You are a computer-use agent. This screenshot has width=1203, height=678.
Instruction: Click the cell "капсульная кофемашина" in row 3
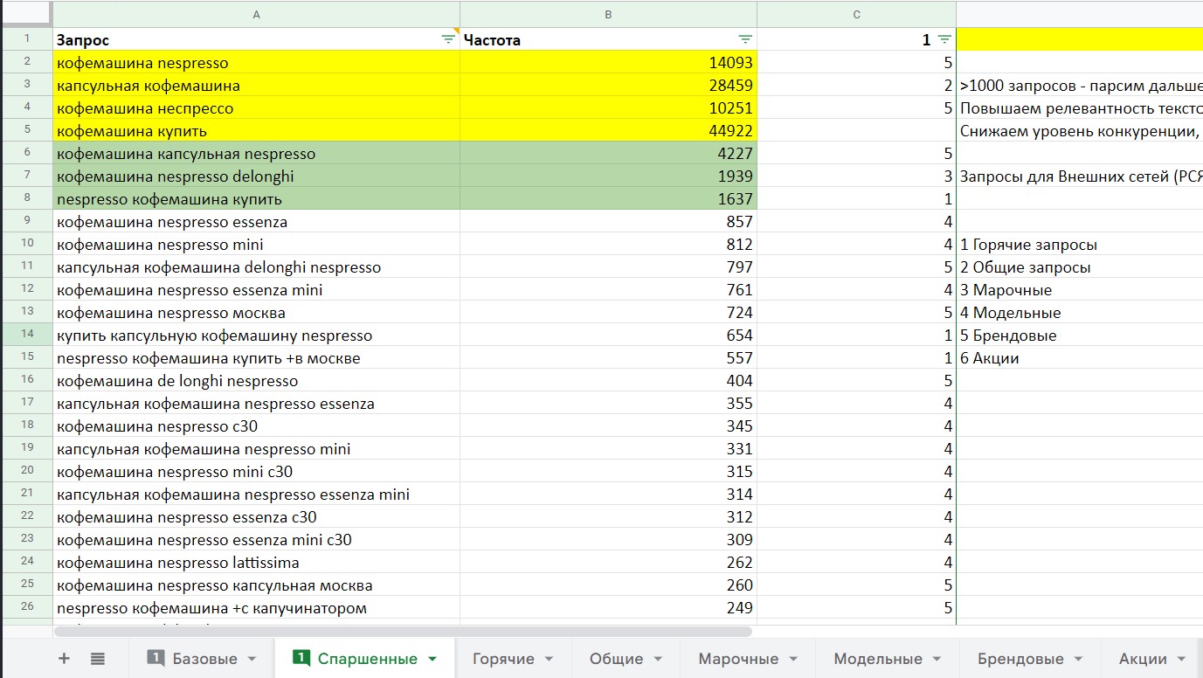(x=256, y=86)
